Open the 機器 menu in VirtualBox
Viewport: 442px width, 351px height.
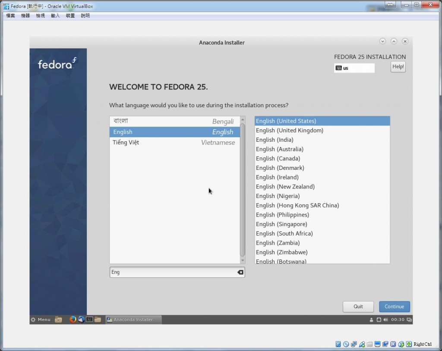pyautogui.click(x=25, y=16)
